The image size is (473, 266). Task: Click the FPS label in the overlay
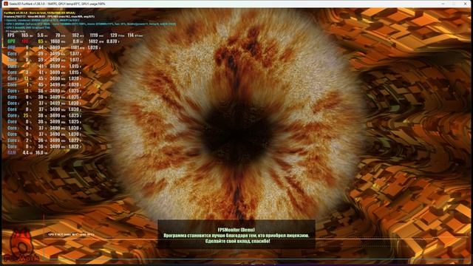[10, 35]
